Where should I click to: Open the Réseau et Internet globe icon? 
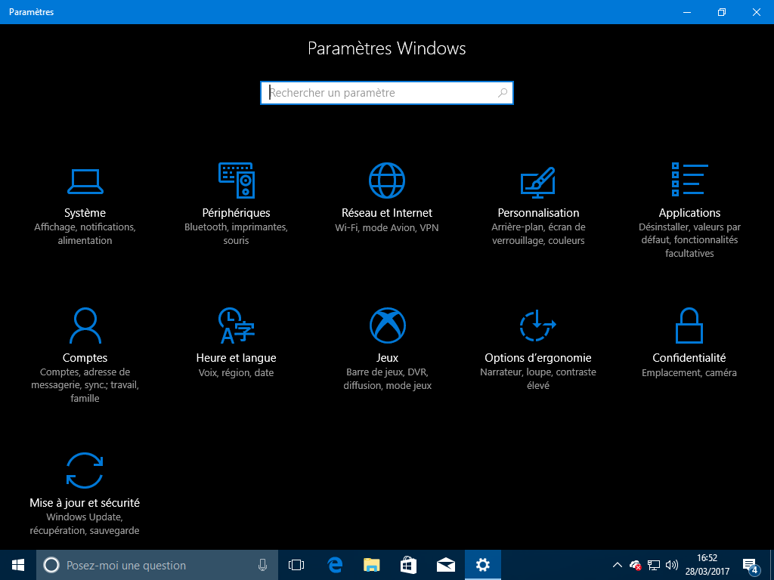[x=387, y=180]
